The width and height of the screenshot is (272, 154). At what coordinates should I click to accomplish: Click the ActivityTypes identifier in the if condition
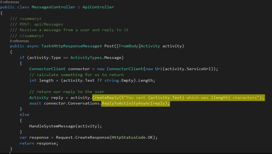tap(86, 58)
